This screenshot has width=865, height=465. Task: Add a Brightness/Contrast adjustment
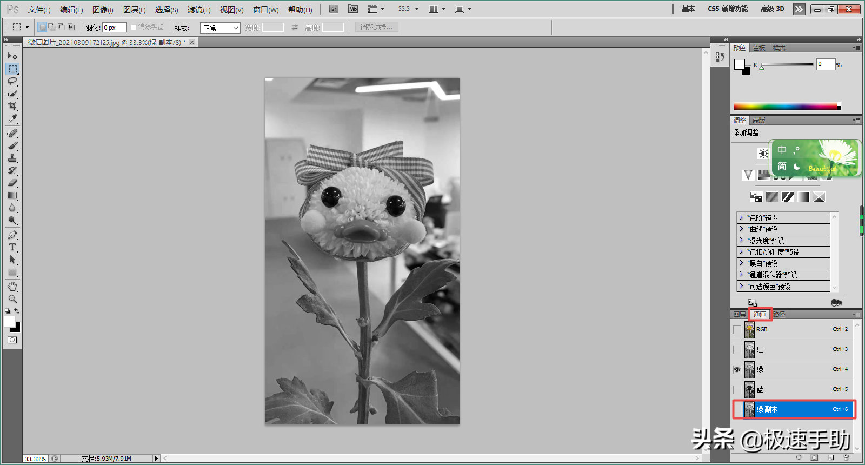tap(763, 154)
